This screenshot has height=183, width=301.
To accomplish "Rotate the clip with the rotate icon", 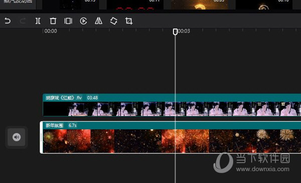I will (x=114, y=21).
